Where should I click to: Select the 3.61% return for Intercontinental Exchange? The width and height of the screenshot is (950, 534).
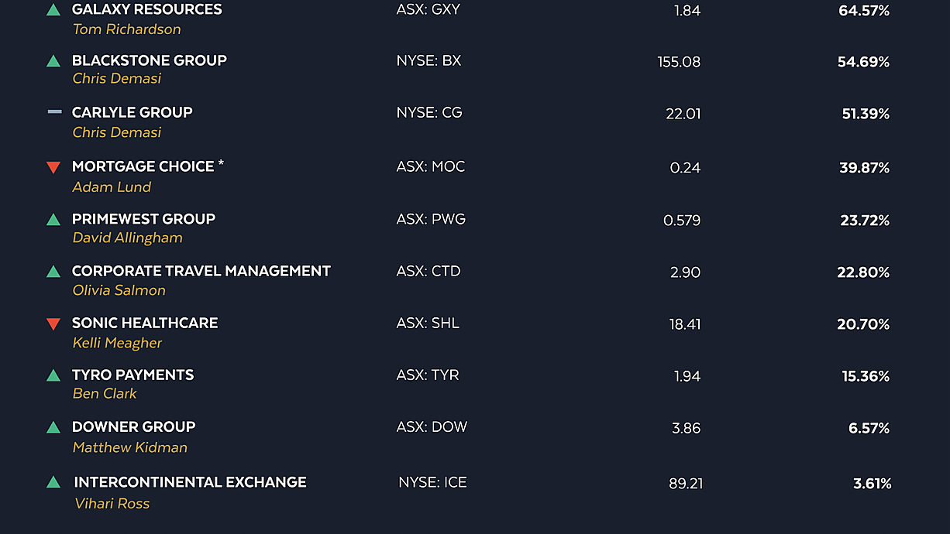click(x=873, y=484)
